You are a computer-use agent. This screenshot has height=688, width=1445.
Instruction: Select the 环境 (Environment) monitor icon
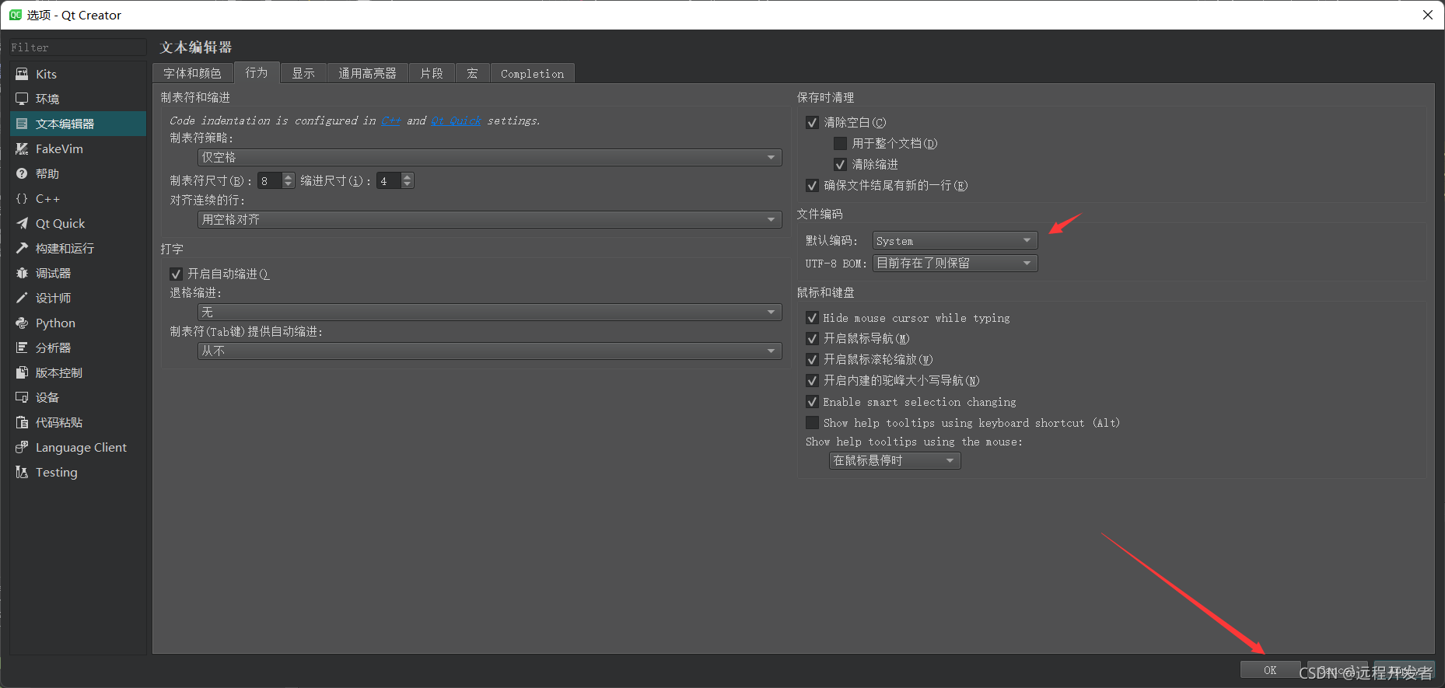[22, 99]
